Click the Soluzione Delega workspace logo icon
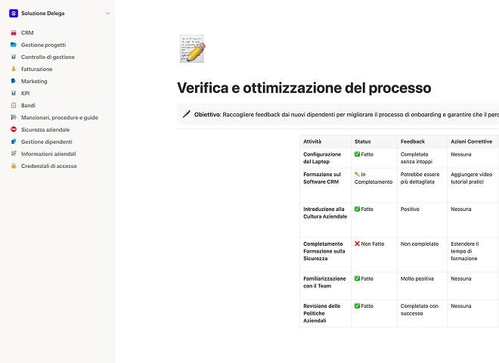Image resolution: width=499 pixels, height=363 pixels. [14, 14]
